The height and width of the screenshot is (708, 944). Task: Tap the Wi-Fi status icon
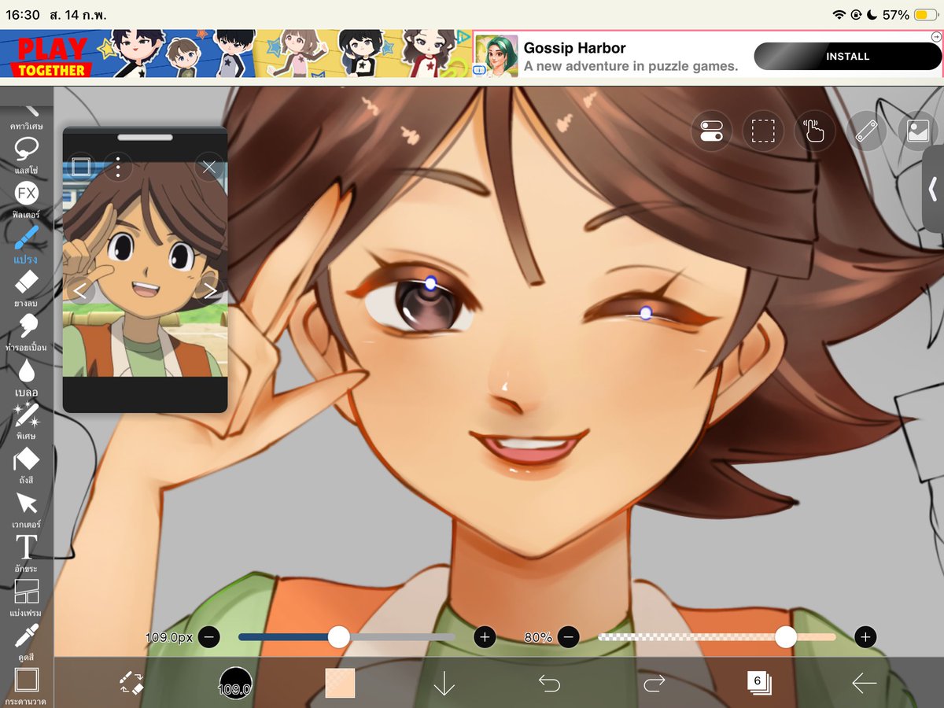(839, 15)
